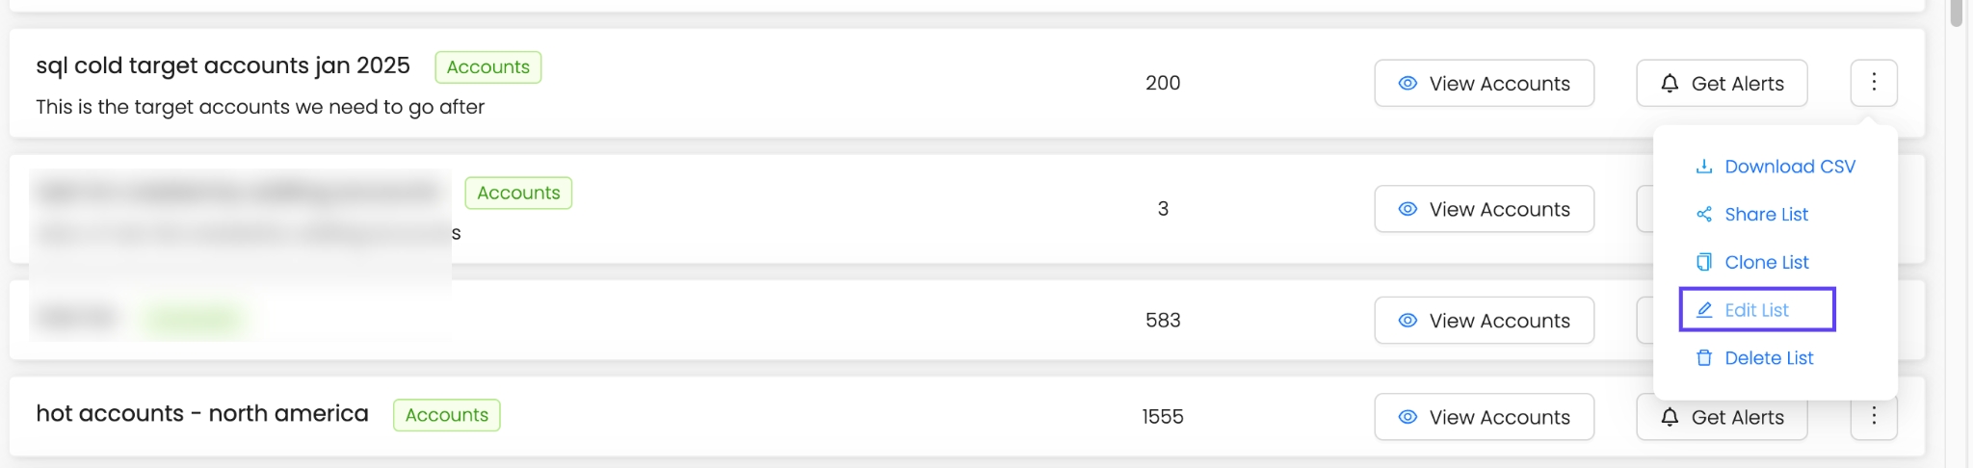Open View Accounts for the 583-account list
Viewport: 1973px width, 468px height.
pyautogui.click(x=1484, y=321)
